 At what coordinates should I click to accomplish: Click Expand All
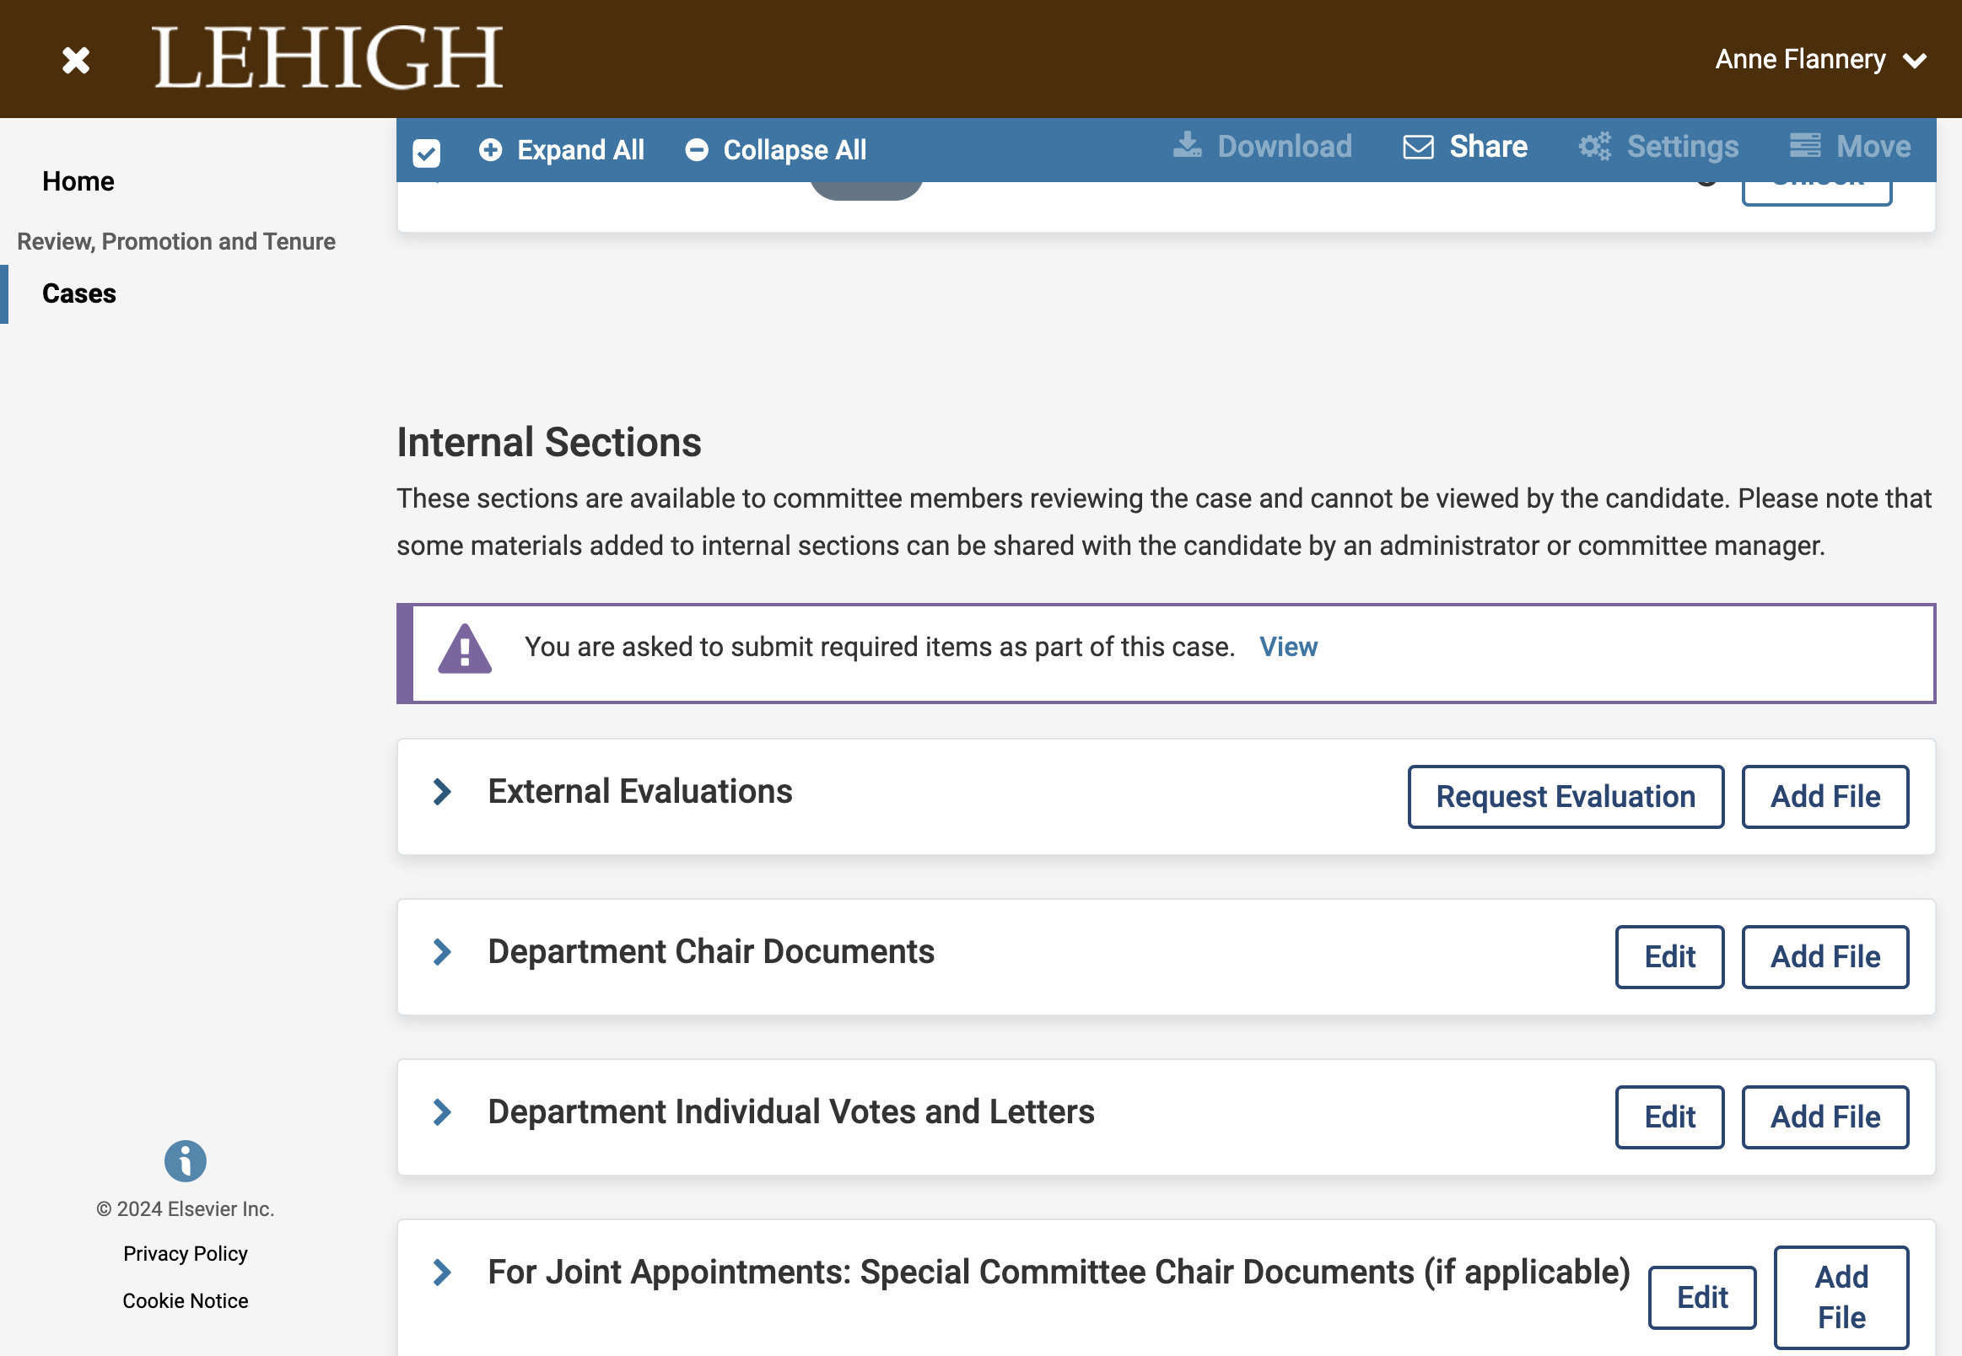562,149
